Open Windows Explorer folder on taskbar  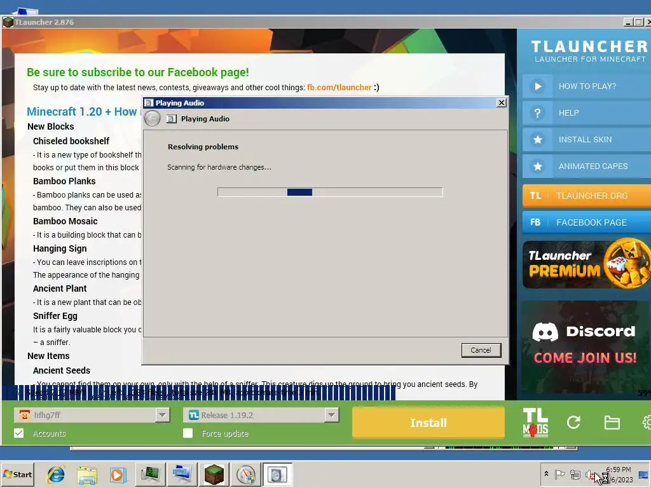(x=86, y=475)
